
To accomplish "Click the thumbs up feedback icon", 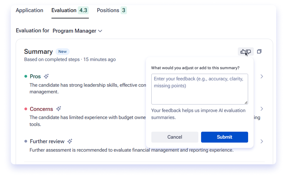I will point(243,52).
